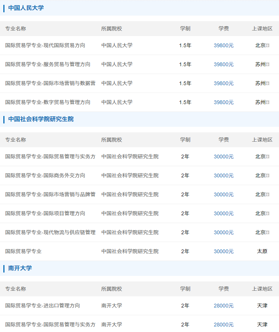
Task: Click 学费 header in 南开大学 table
Action: (223, 289)
